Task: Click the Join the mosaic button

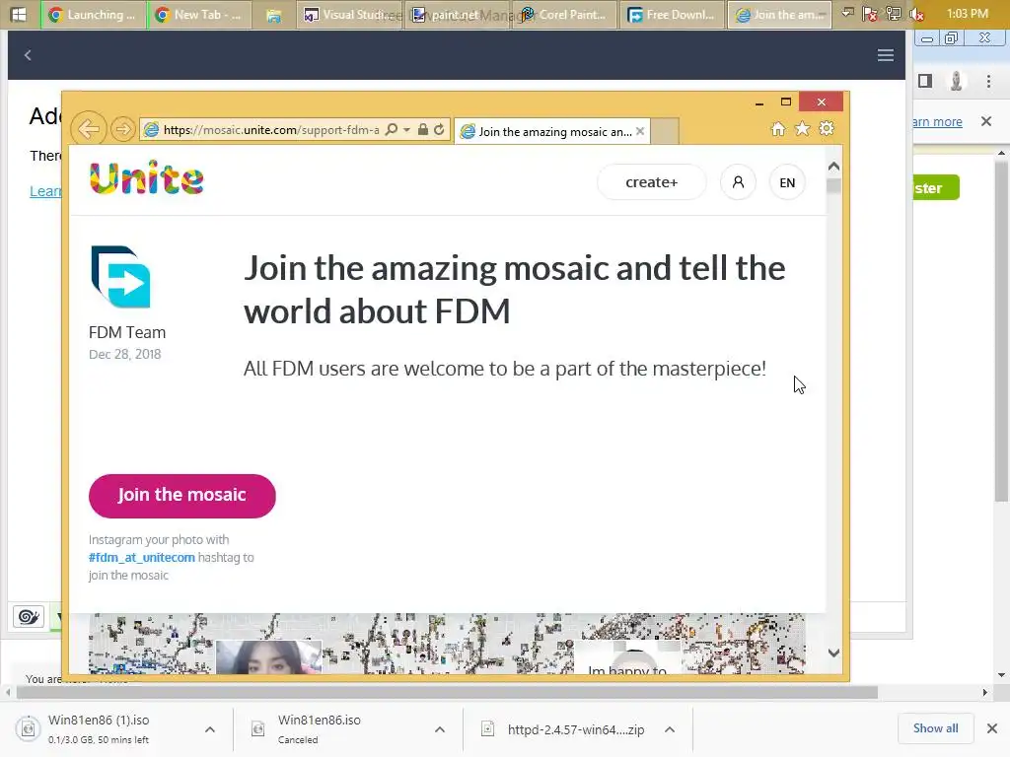Action: [182, 496]
